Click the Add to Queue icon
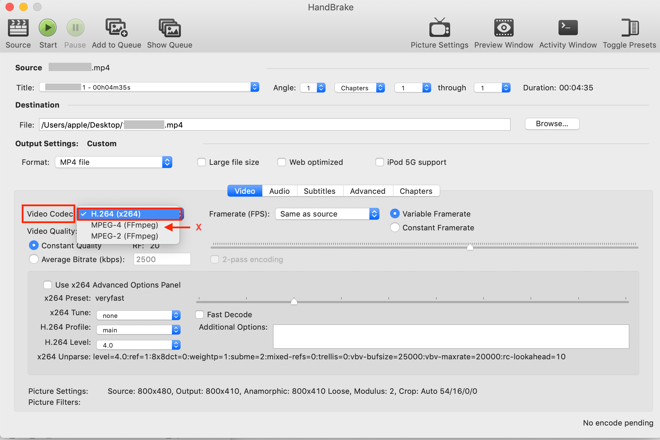This screenshot has height=440, width=660. coord(117,28)
